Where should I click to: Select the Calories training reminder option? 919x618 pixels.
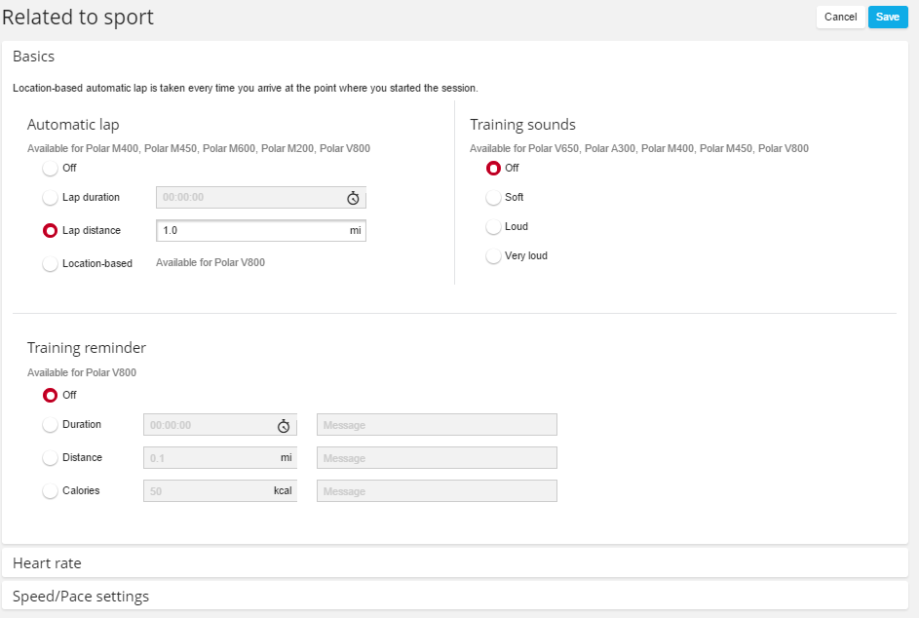point(51,491)
